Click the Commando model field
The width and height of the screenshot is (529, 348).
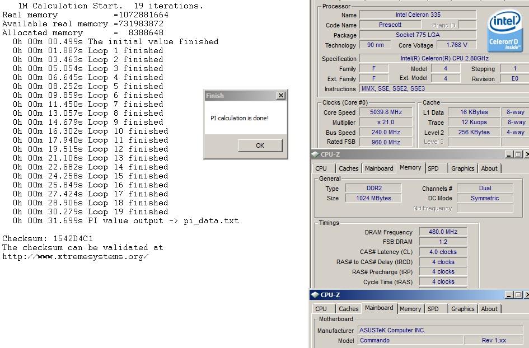[410, 340]
